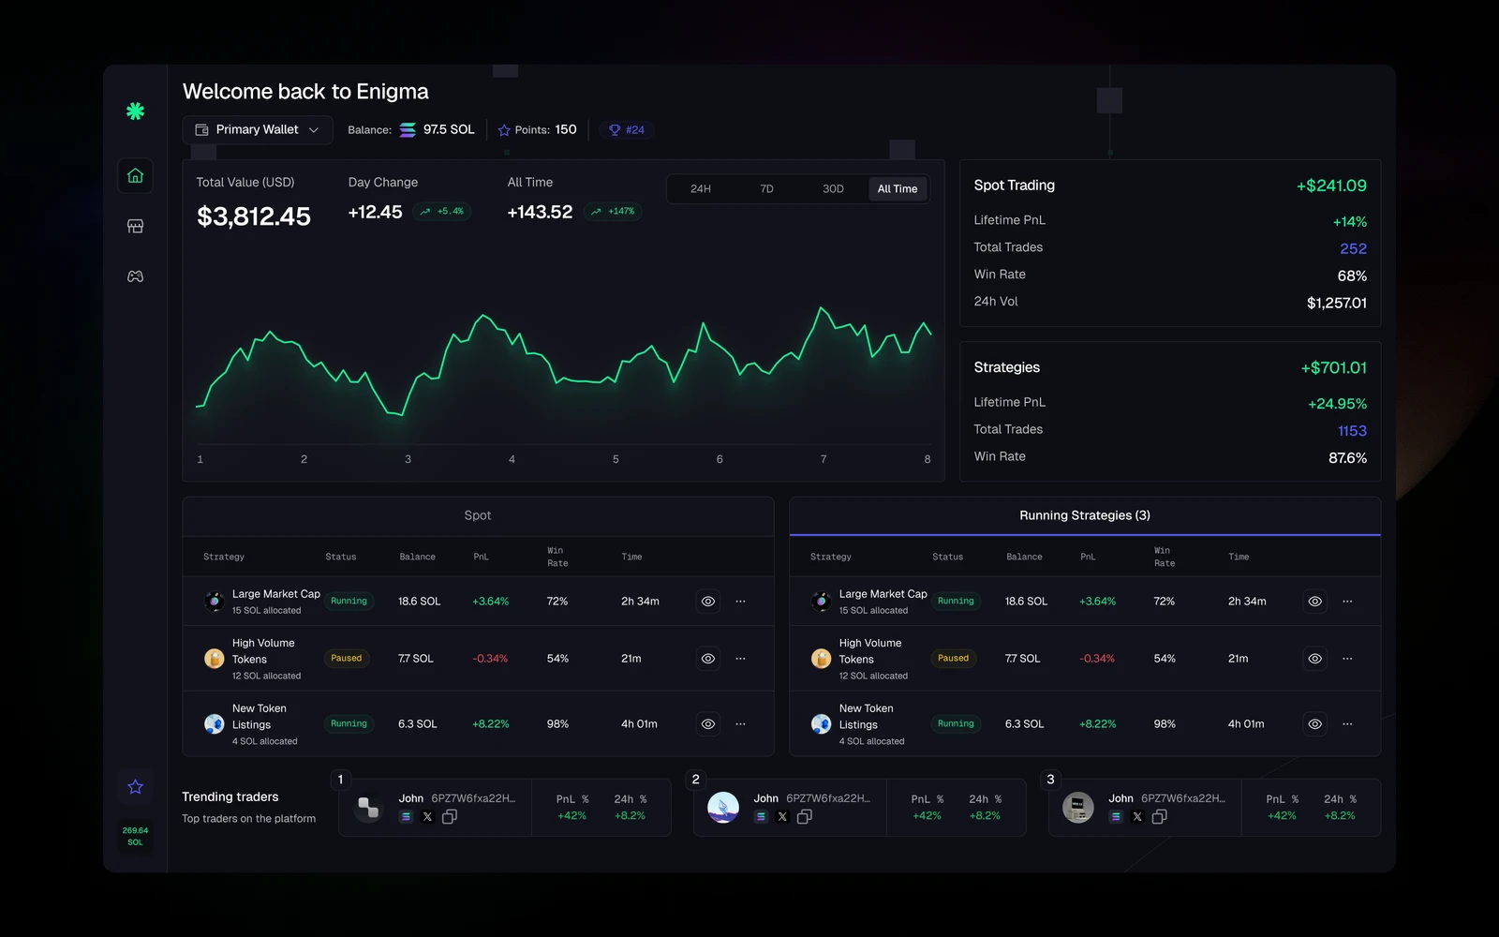Copy first trending trader's wallet address
Screen dimensions: 1499x937
pos(450,817)
